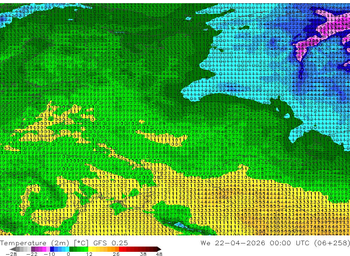Click the right dark arrow end of the color scale
350x256 pixels.
159,249
